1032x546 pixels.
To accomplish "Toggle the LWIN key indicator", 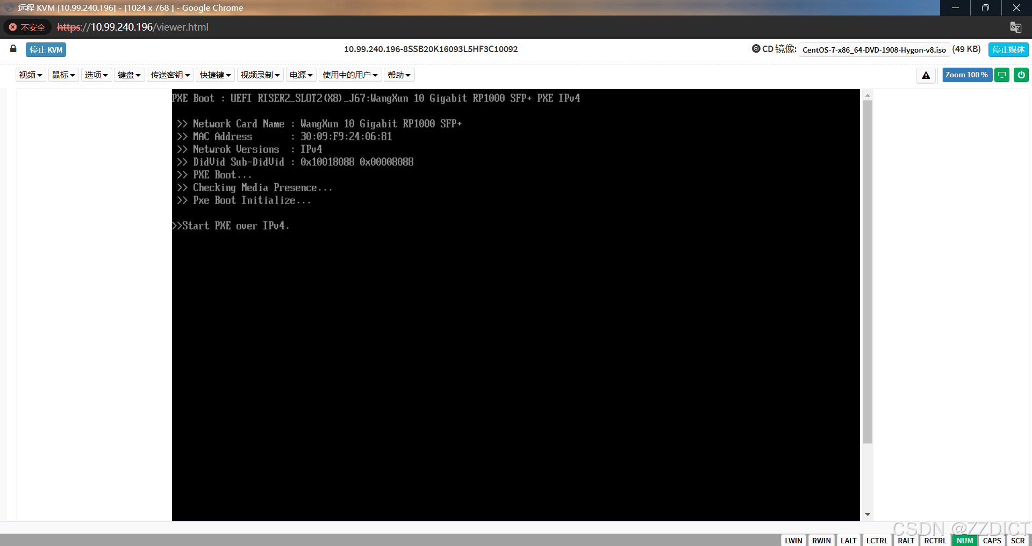I will tap(793, 540).
